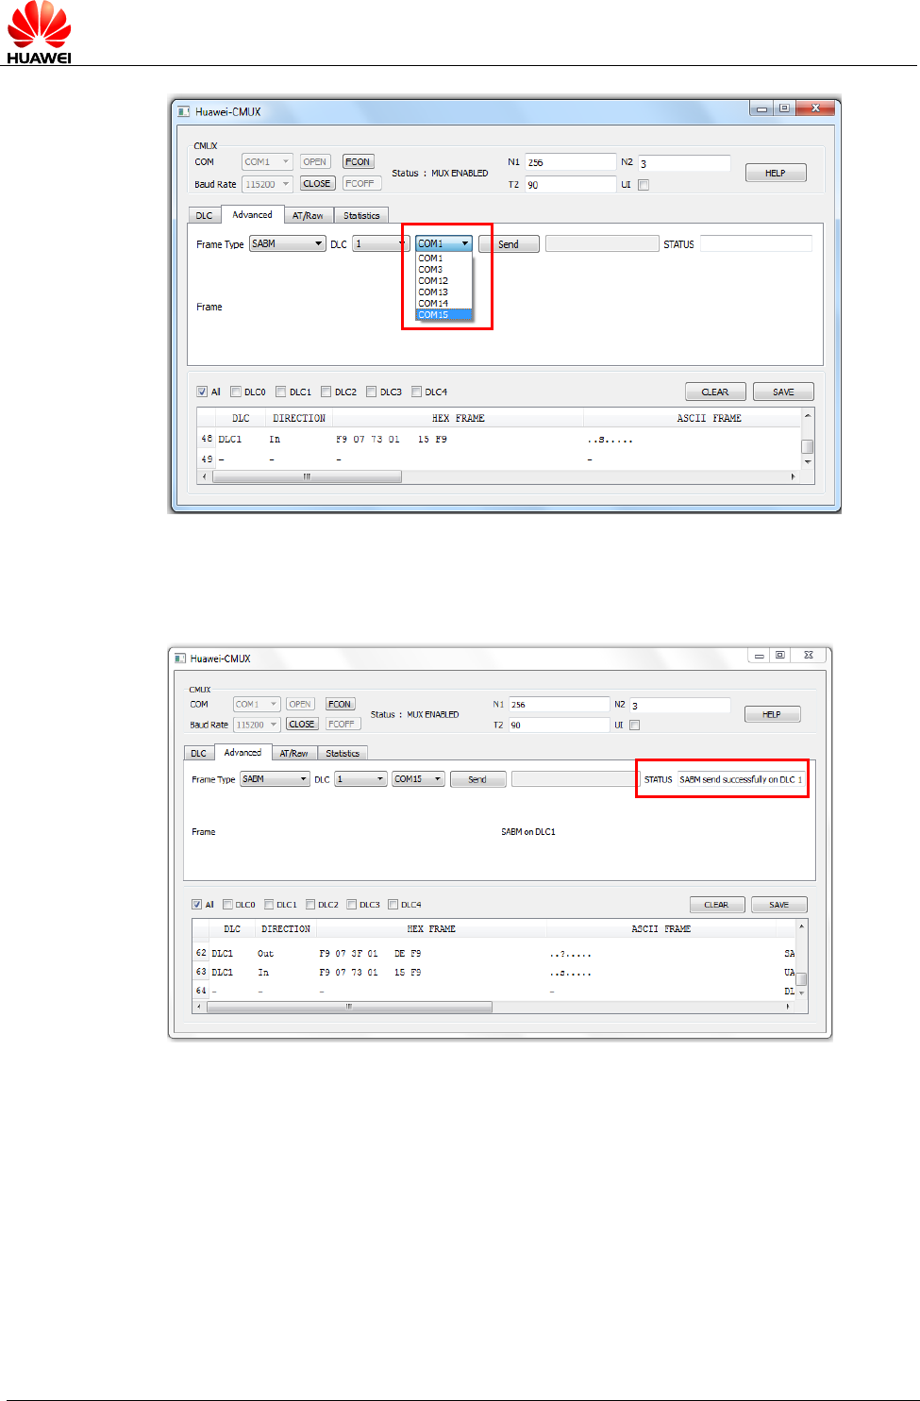Click log row 62 DLC1 Out in lower window

(494, 954)
